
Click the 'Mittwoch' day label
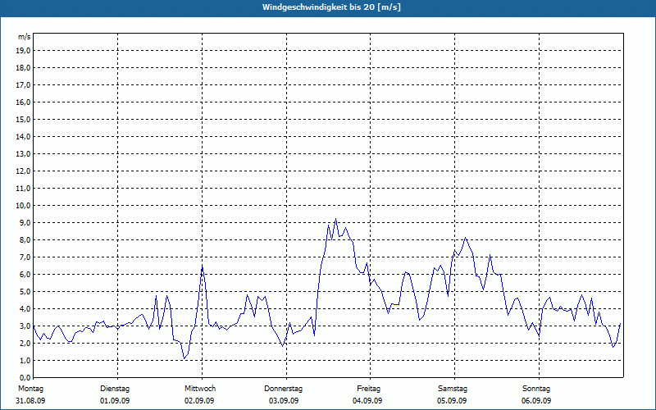pyautogui.click(x=200, y=389)
